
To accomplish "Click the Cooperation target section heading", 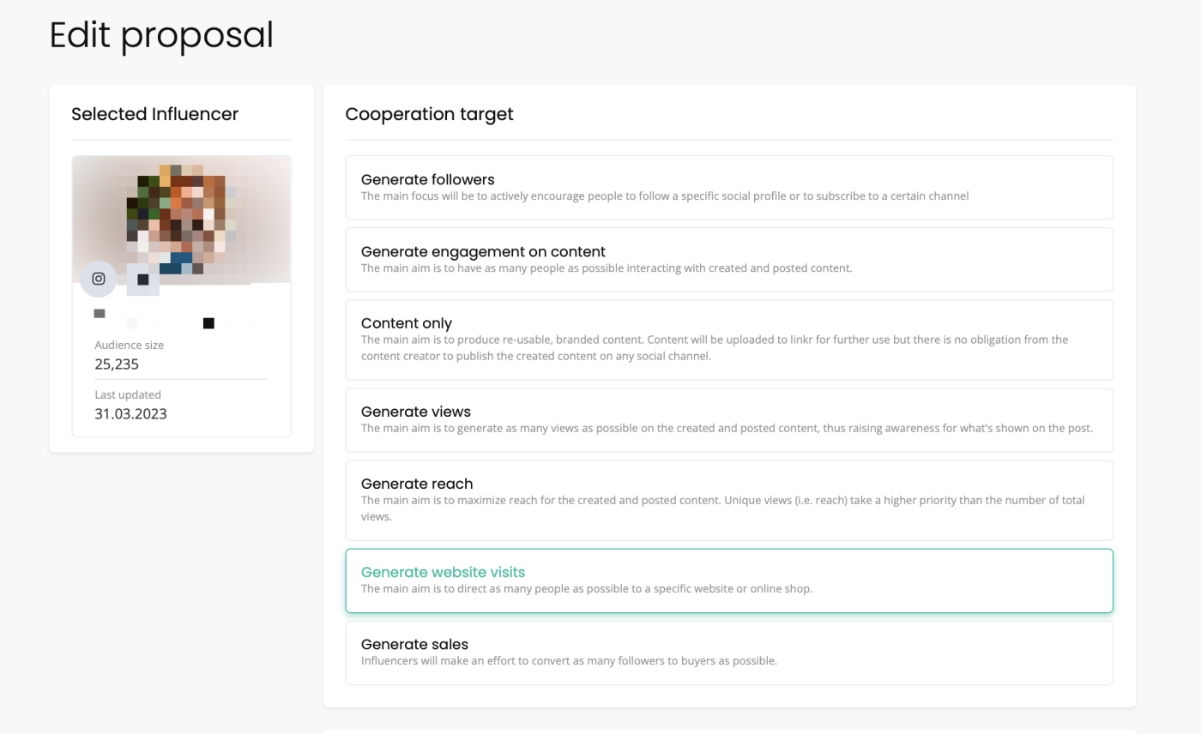I will pos(429,114).
